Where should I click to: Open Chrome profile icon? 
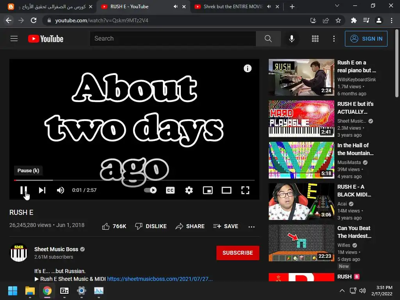click(x=379, y=20)
